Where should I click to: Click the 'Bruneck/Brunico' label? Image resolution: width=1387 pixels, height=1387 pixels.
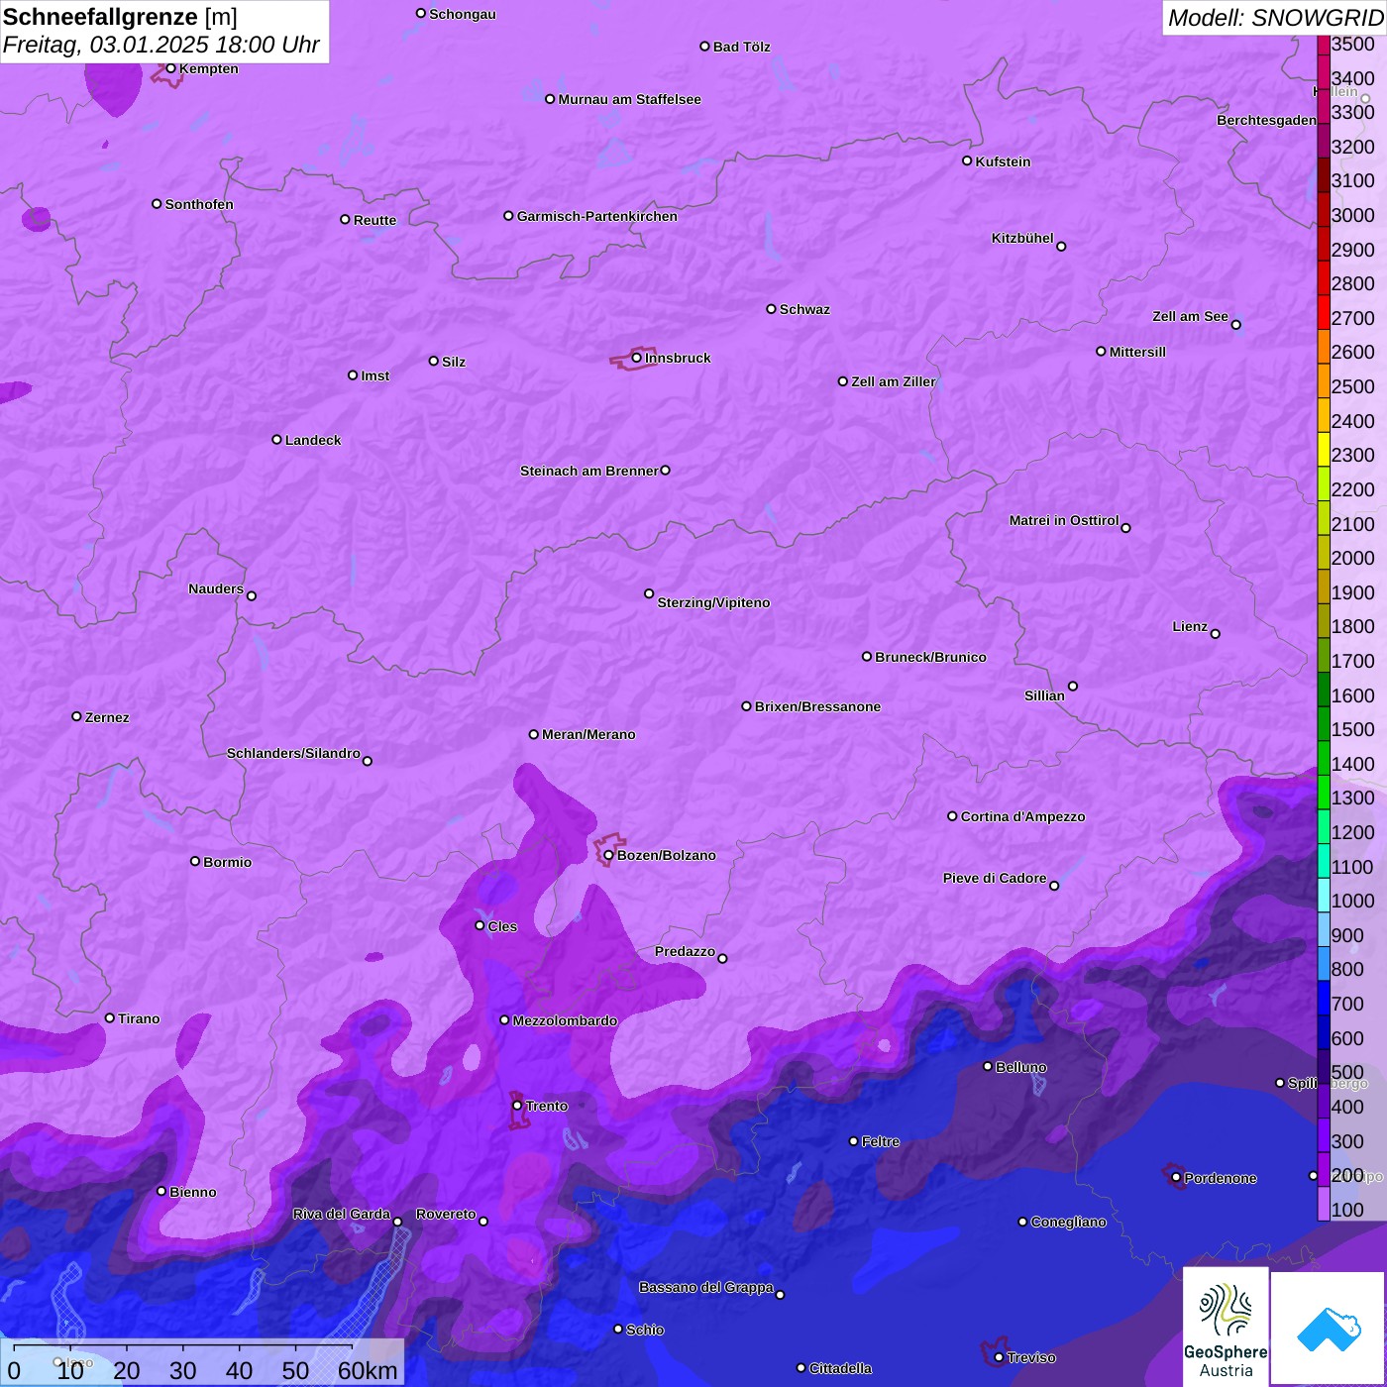coord(930,657)
